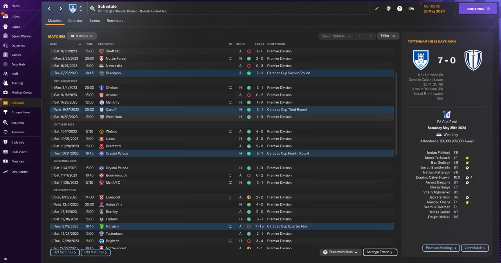Open the Filter dropdown
The image size is (501, 263).
tap(388, 36)
